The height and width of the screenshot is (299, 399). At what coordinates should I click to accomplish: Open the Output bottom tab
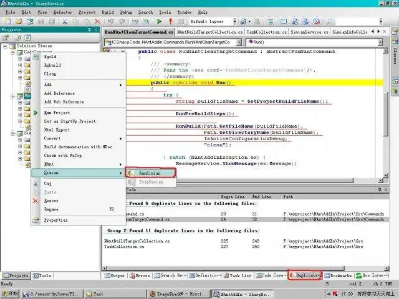[x=115, y=275]
